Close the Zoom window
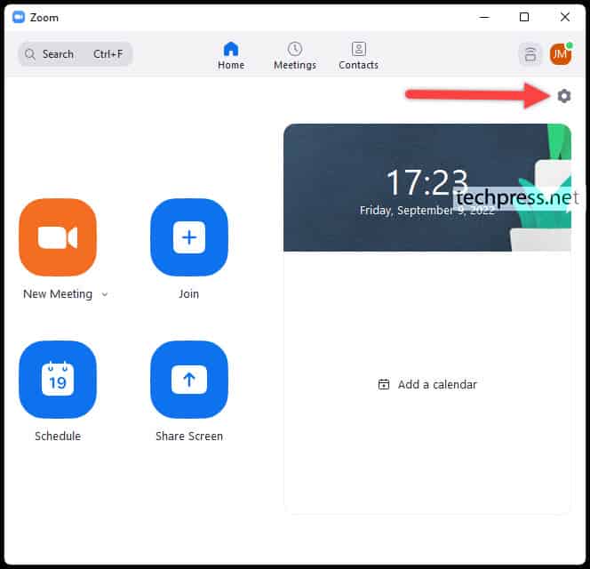590x569 pixels. [565, 17]
